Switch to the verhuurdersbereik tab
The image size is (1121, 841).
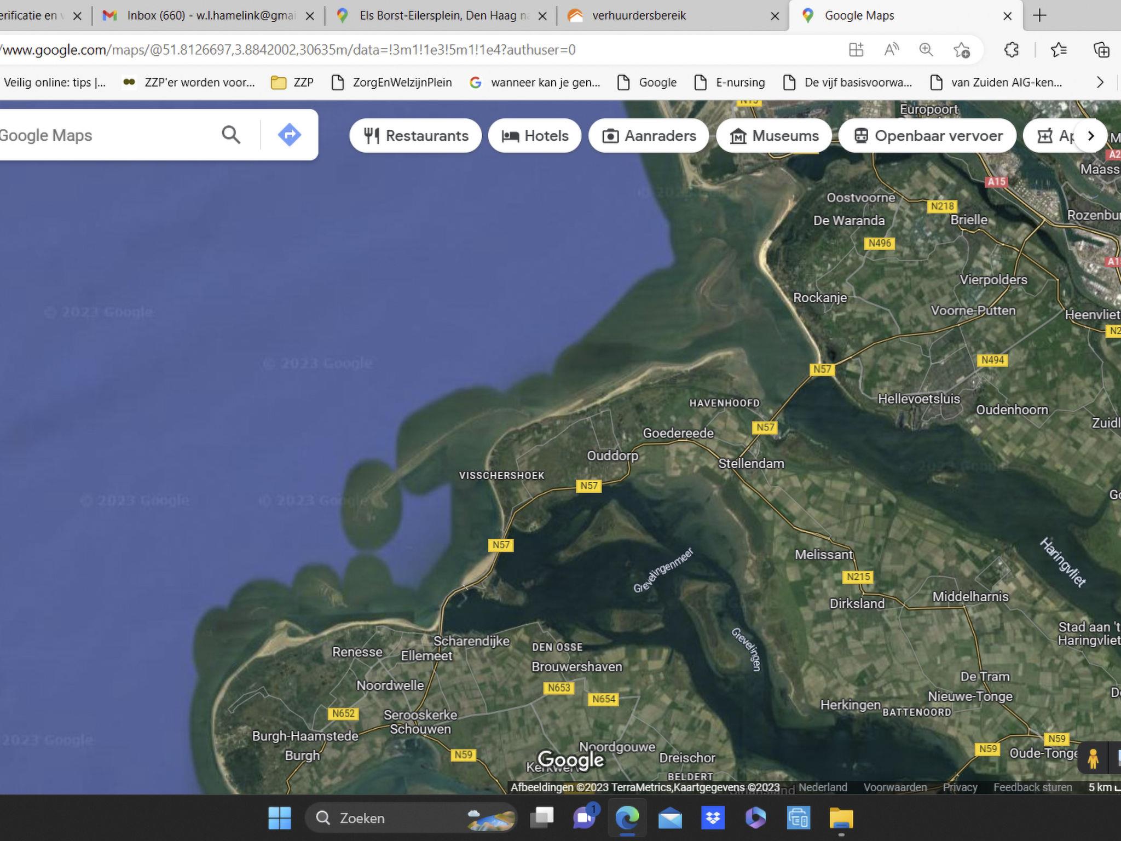click(638, 15)
